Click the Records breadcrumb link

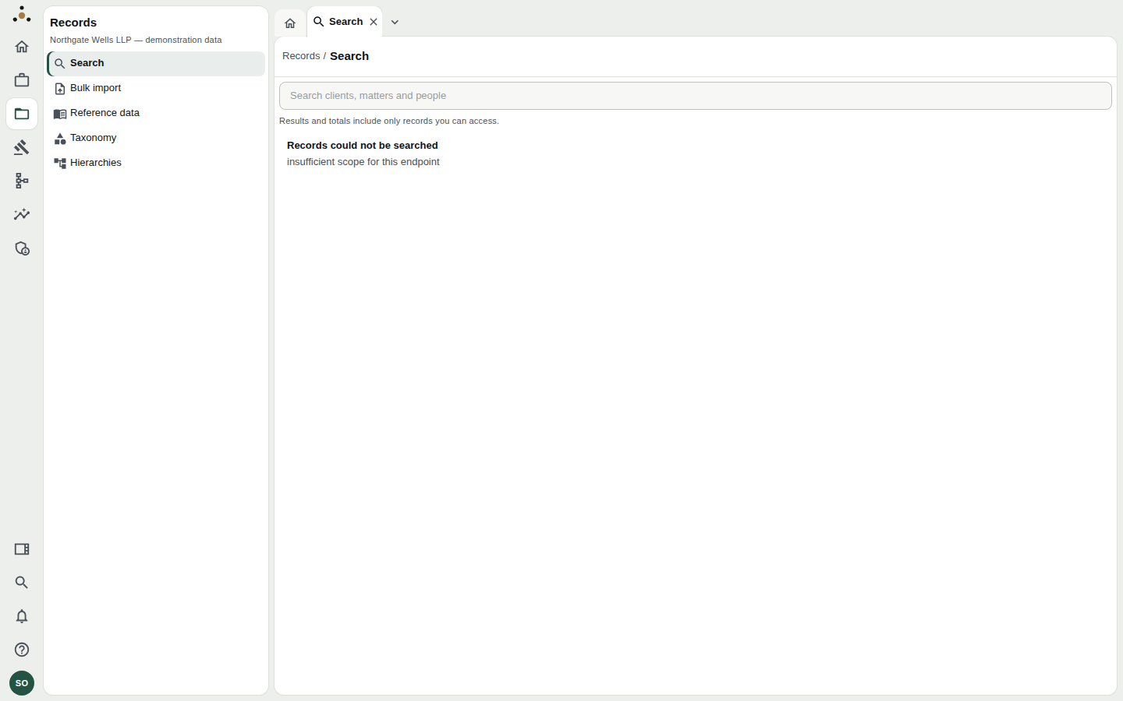coord(301,56)
